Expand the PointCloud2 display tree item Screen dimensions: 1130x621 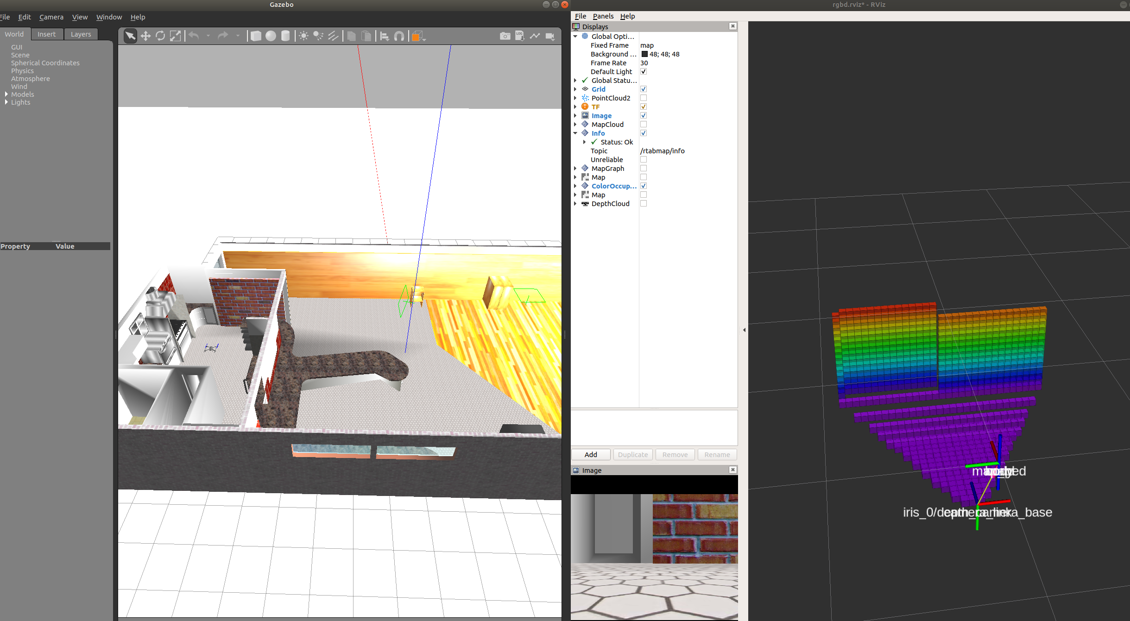pos(576,98)
